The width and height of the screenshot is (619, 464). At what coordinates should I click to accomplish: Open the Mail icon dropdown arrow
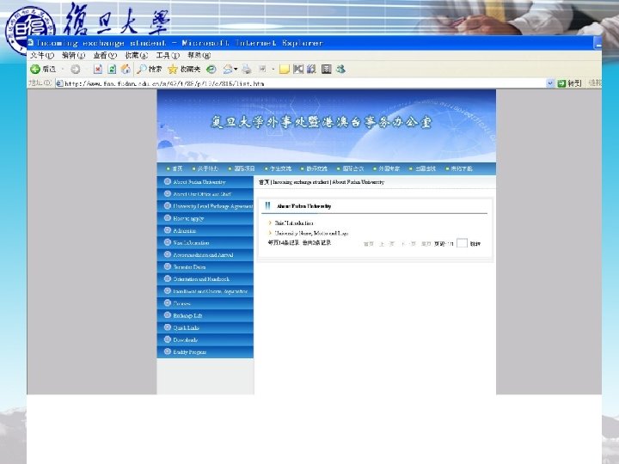coord(236,70)
